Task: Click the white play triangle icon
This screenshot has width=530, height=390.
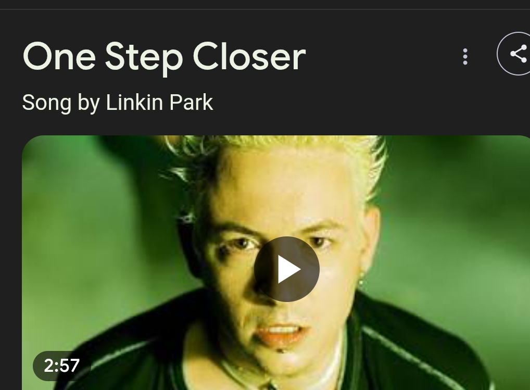Action: point(289,269)
